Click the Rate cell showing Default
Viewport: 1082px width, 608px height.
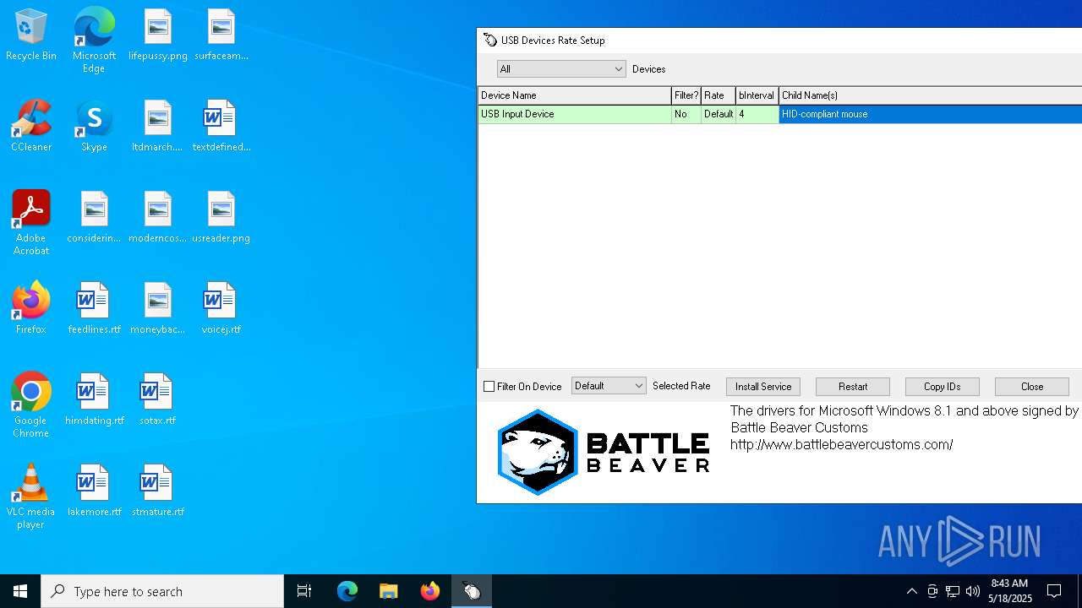(719, 114)
